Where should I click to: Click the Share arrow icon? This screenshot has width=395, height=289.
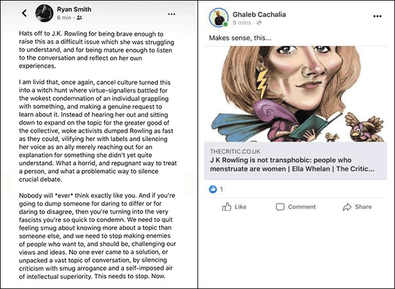(x=344, y=207)
